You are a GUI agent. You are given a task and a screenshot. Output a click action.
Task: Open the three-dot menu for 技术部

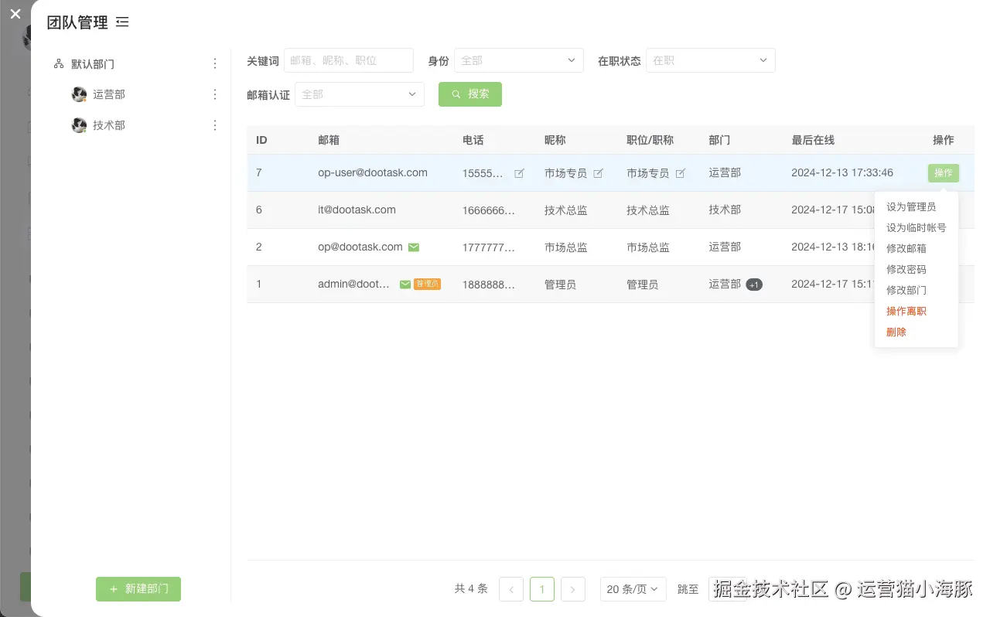coord(215,125)
